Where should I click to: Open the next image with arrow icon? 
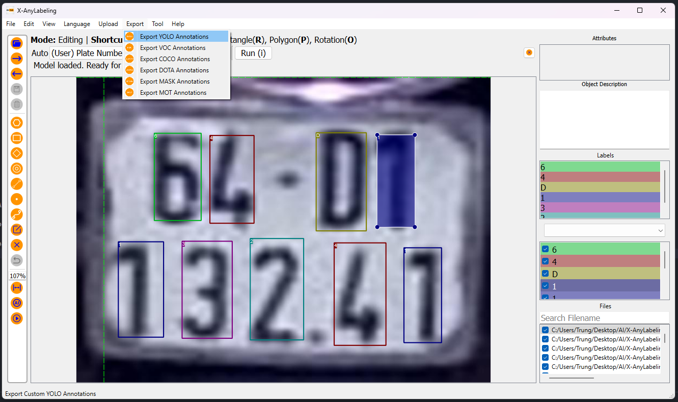coord(16,58)
